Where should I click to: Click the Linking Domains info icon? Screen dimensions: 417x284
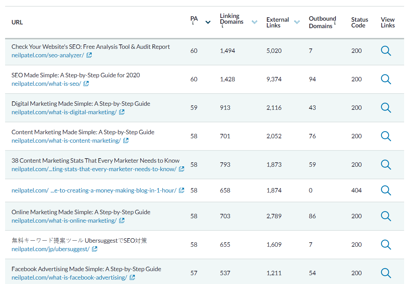(222, 26)
